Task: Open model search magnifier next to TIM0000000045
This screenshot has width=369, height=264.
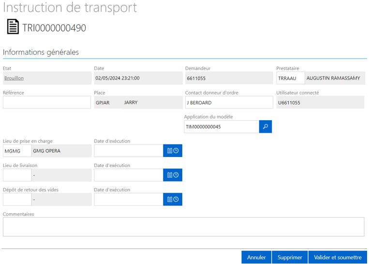Action: 266,126
